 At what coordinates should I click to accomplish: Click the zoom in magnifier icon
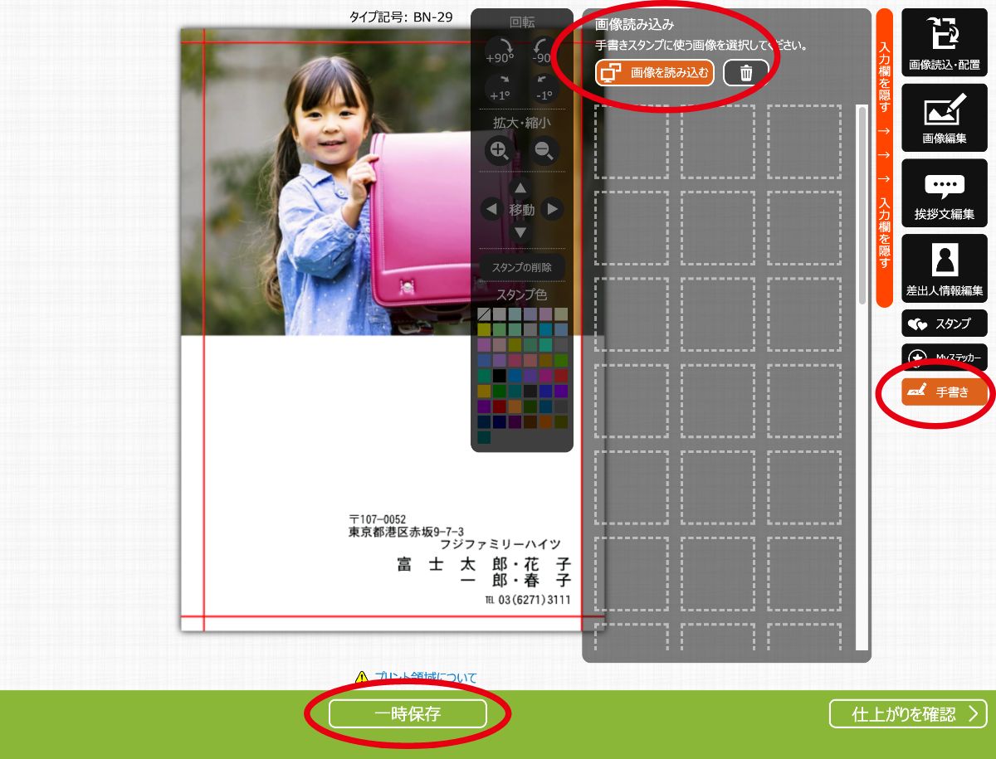(x=499, y=151)
